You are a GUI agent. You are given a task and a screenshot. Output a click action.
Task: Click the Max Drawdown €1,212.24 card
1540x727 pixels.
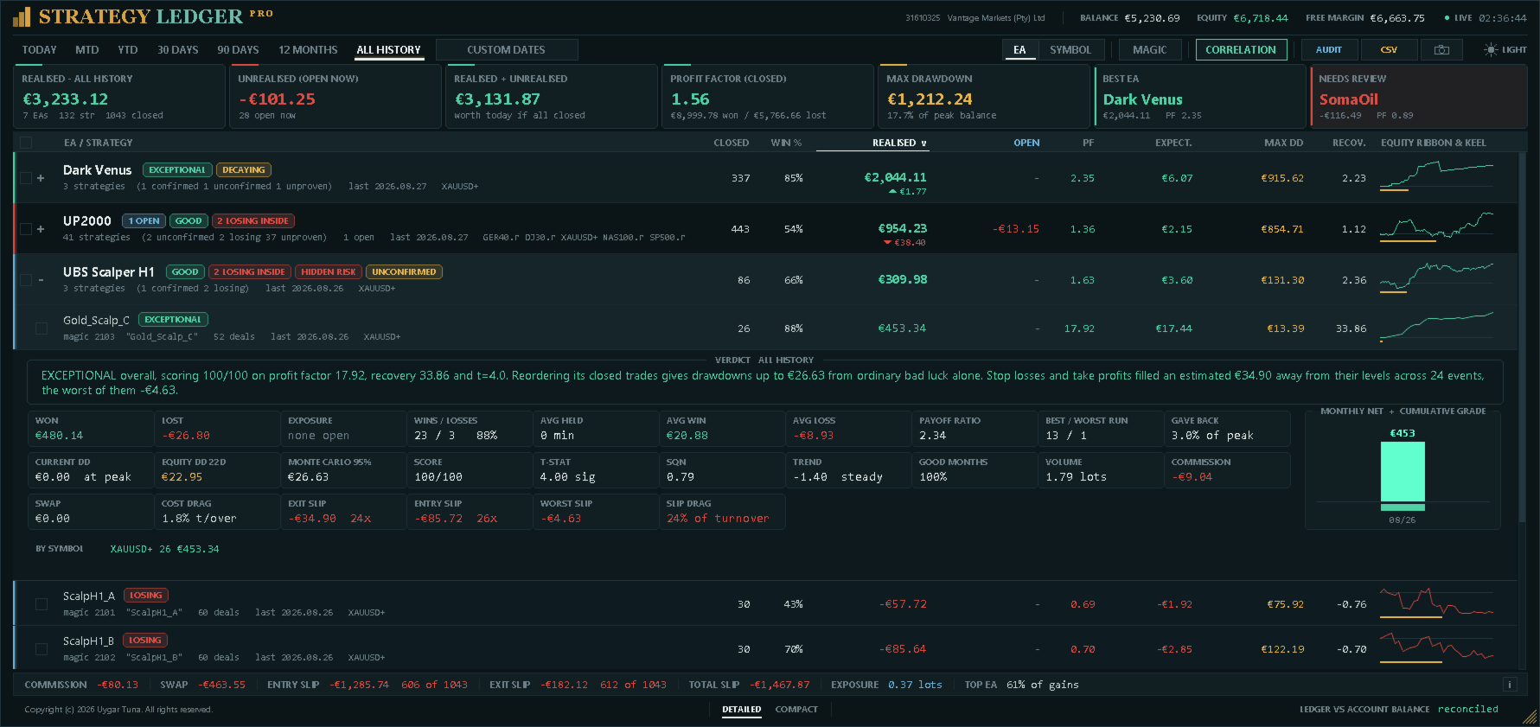pyautogui.click(x=983, y=97)
